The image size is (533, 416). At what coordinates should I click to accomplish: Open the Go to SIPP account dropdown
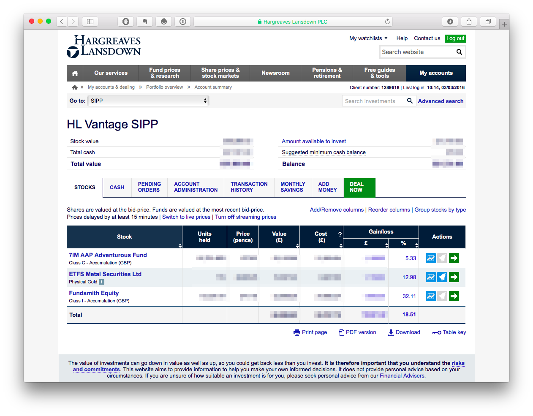(x=148, y=101)
